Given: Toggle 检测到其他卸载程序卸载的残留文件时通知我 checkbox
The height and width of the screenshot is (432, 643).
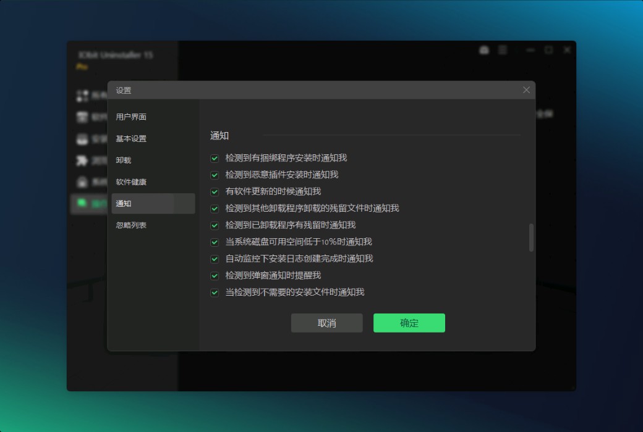Looking at the screenshot, I should [215, 209].
